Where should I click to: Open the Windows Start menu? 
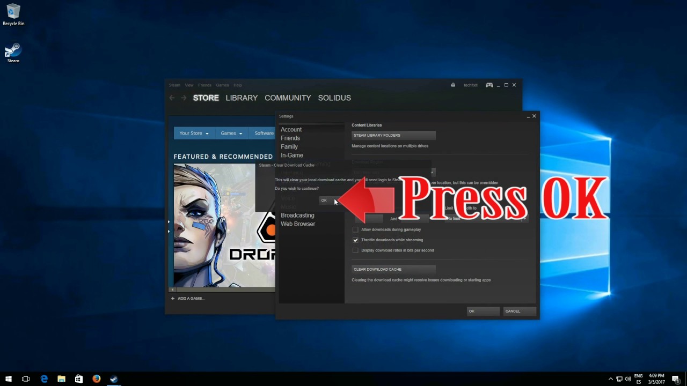click(x=9, y=378)
